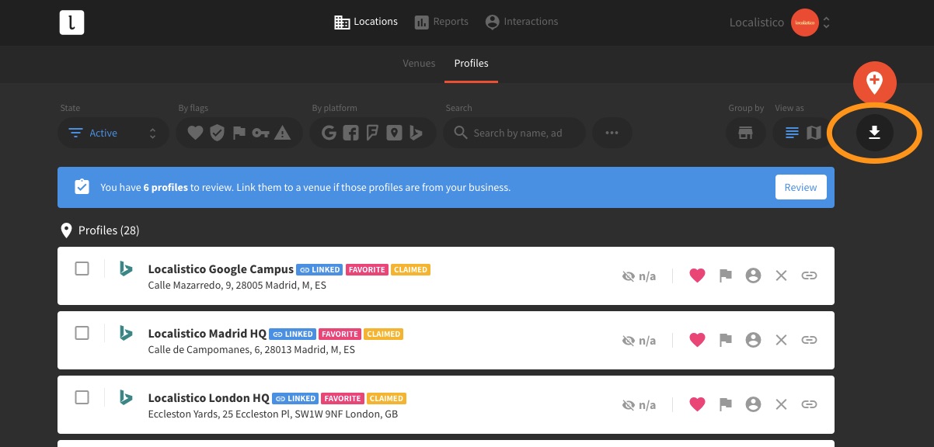Screen dimensions: 934x447
Task: Toggle favorite heart for London HQ
Action: point(697,404)
